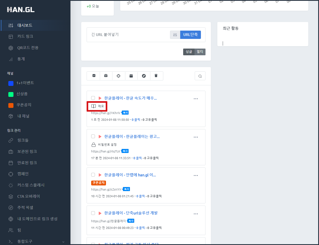Screen dimensions: 319x245
Task: Copy the han.gl/한글플레이 short URL
Action: (x=131, y=221)
